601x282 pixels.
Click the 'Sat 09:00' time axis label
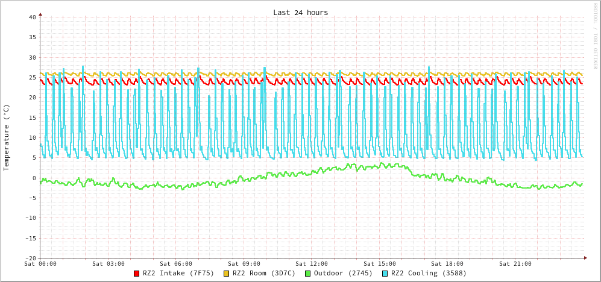pos(244,263)
